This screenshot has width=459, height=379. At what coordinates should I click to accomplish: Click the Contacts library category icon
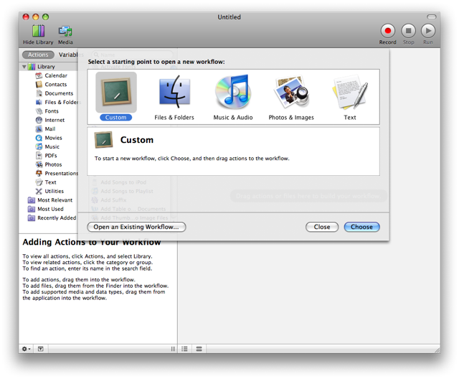pos(39,85)
